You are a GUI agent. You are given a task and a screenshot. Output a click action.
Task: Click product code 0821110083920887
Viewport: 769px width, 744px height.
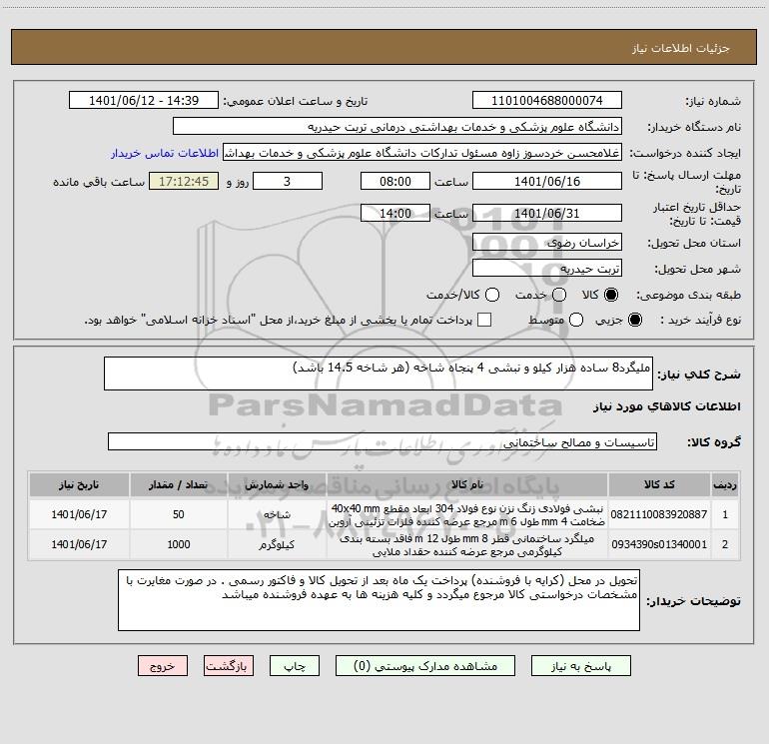point(659,514)
